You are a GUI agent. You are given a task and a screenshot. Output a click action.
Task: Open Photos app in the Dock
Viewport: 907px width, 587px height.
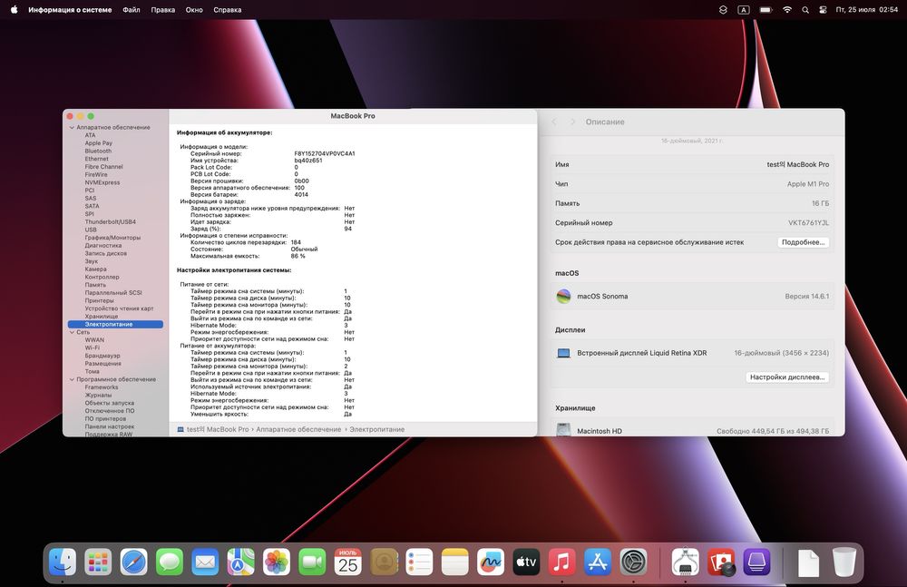(x=277, y=562)
